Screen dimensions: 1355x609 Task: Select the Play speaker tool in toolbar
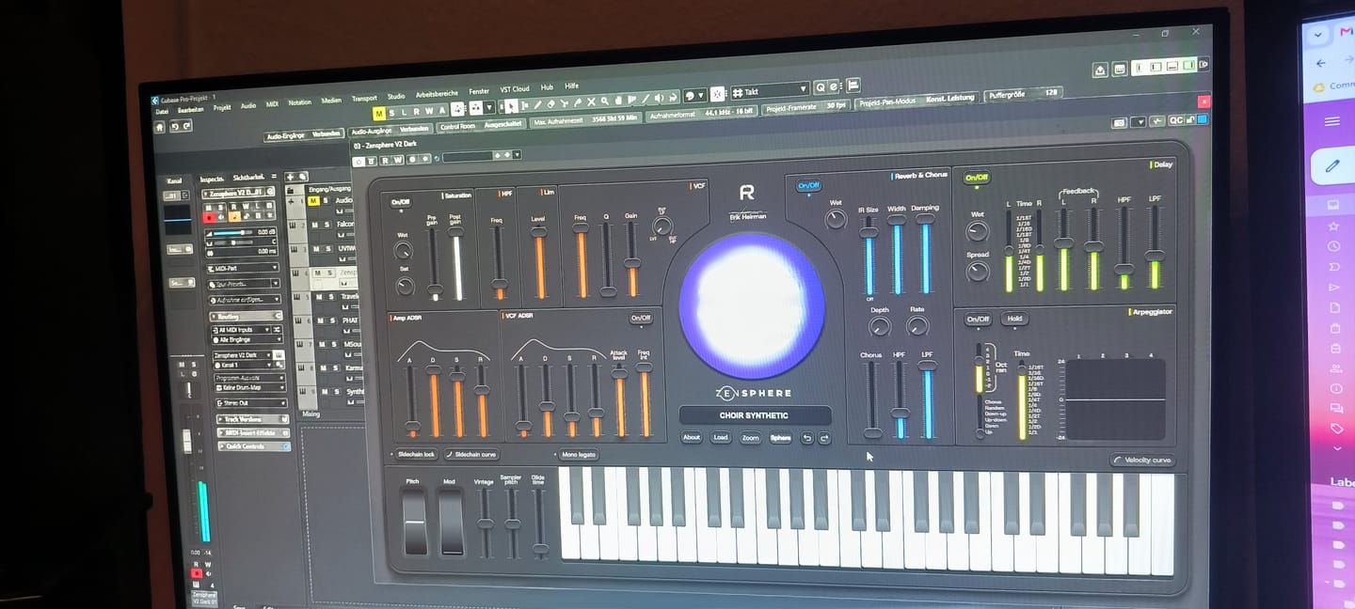tap(659, 100)
